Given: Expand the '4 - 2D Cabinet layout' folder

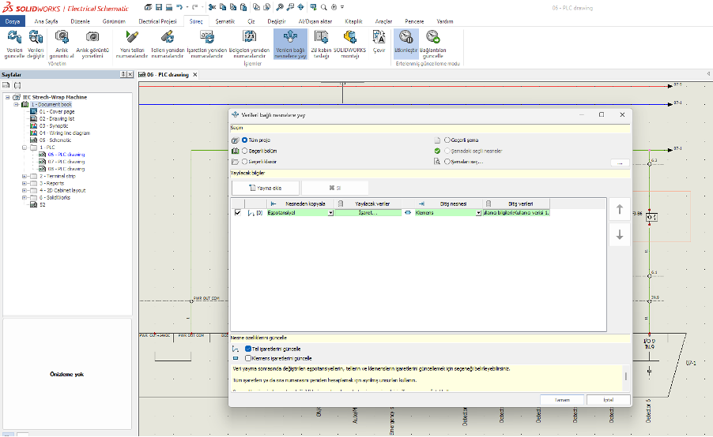Looking at the screenshot, I should [25, 191].
